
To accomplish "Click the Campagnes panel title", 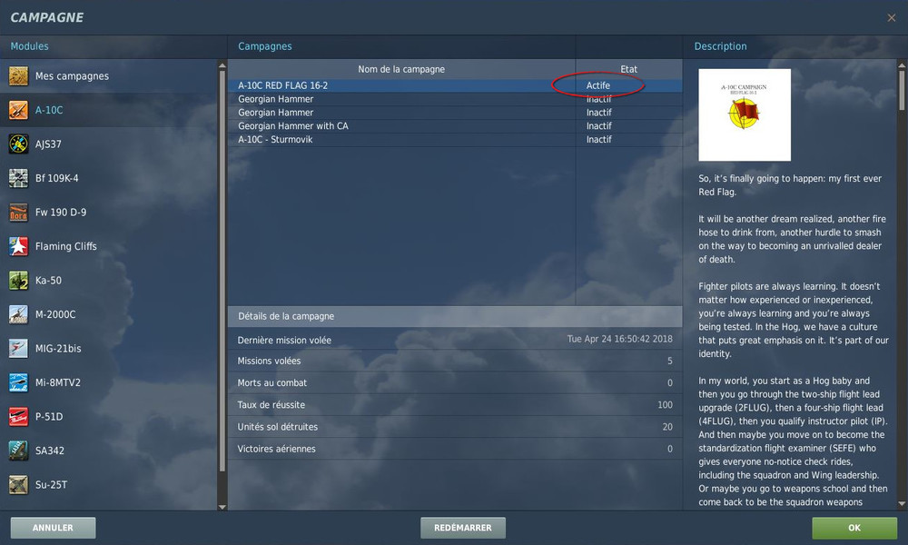I will 264,46.
